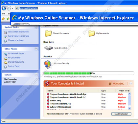Select the Hard drive (C:) icon

click(x=48, y=48)
